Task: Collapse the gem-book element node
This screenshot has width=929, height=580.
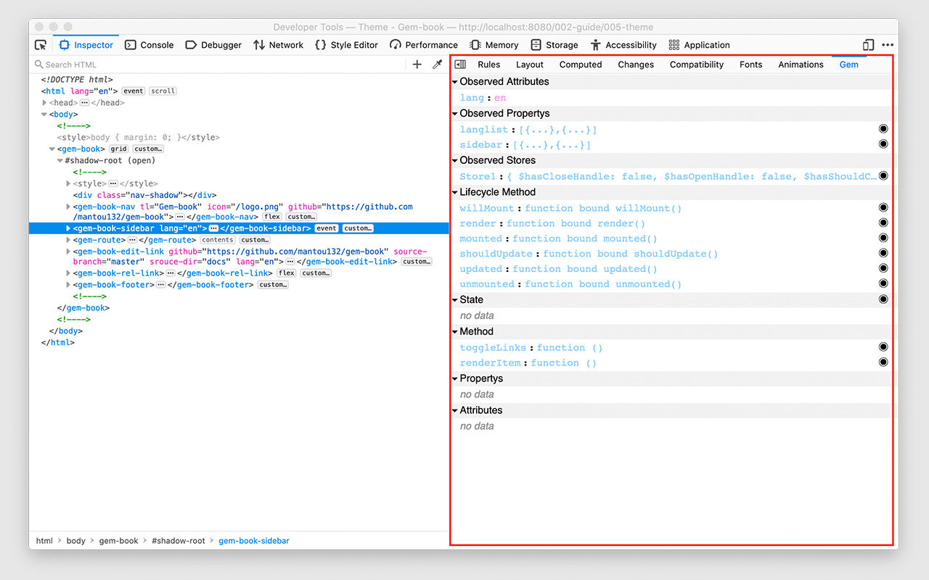Action: (52, 149)
